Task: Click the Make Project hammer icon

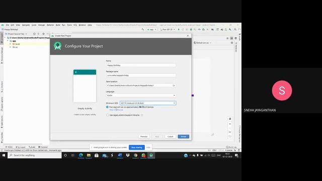Action: pos(143,30)
